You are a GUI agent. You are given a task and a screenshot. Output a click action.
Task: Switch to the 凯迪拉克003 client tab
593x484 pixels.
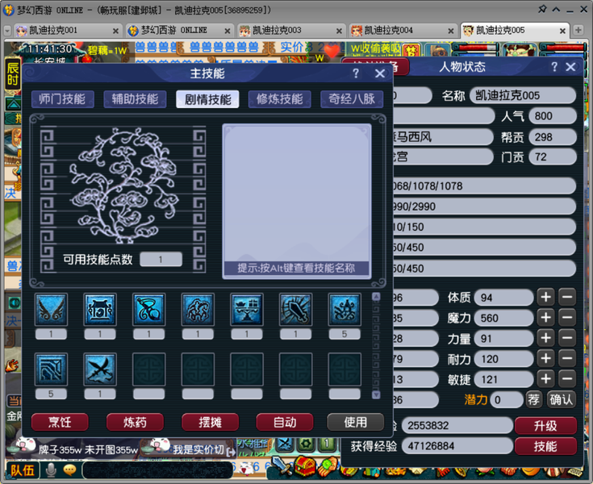click(290, 31)
